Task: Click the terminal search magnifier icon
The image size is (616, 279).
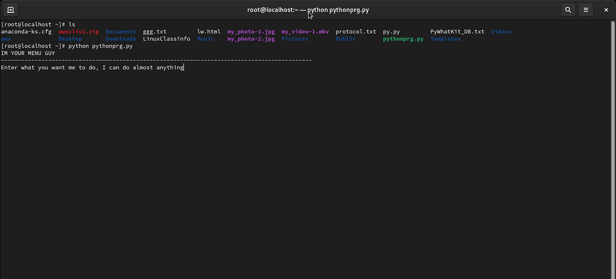Action: coord(568,10)
